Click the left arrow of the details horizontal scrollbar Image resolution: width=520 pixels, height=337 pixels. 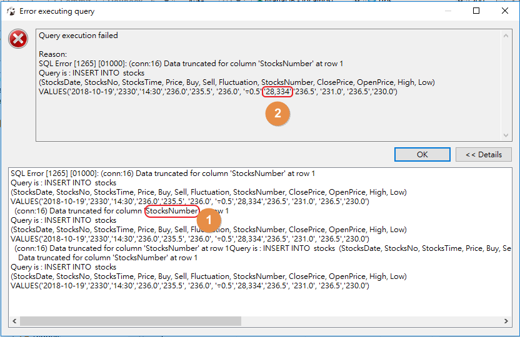[14, 321]
